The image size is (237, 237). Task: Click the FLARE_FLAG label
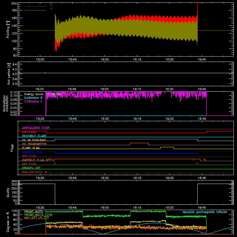[31, 148]
